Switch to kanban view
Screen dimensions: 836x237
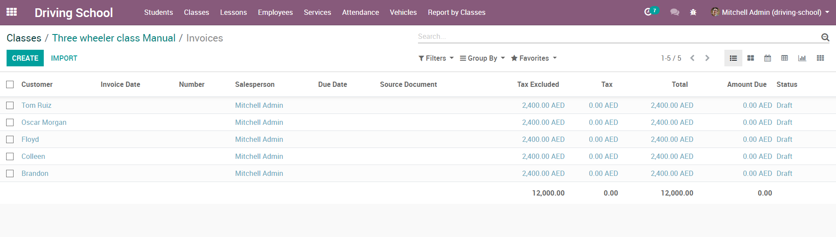751,58
